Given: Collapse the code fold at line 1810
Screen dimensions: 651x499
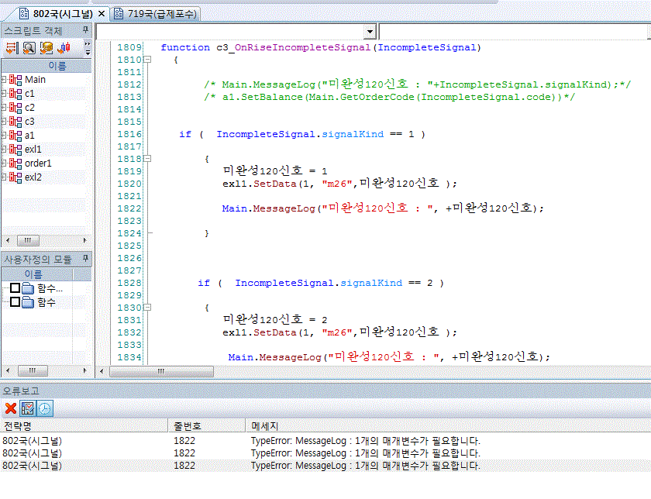Looking at the screenshot, I should point(147,60).
